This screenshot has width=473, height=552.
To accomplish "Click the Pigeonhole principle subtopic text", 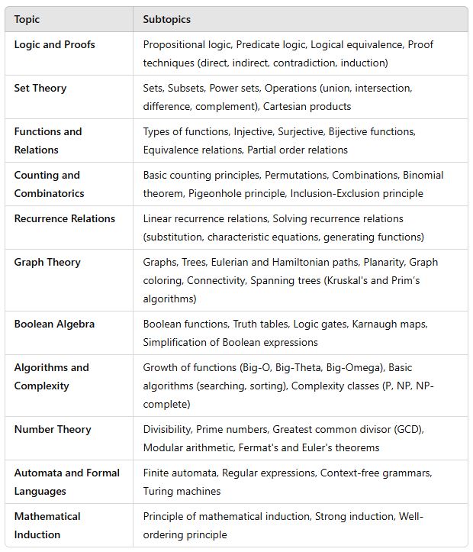I will click(x=237, y=193).
